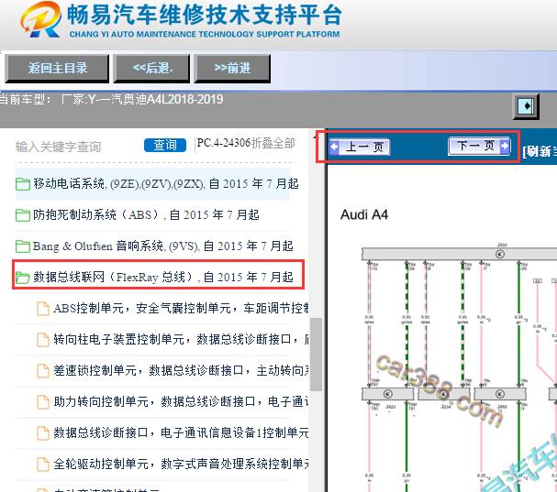Go forward with the >>前进 button
557x492 pixels.
(x=232, y=69)
